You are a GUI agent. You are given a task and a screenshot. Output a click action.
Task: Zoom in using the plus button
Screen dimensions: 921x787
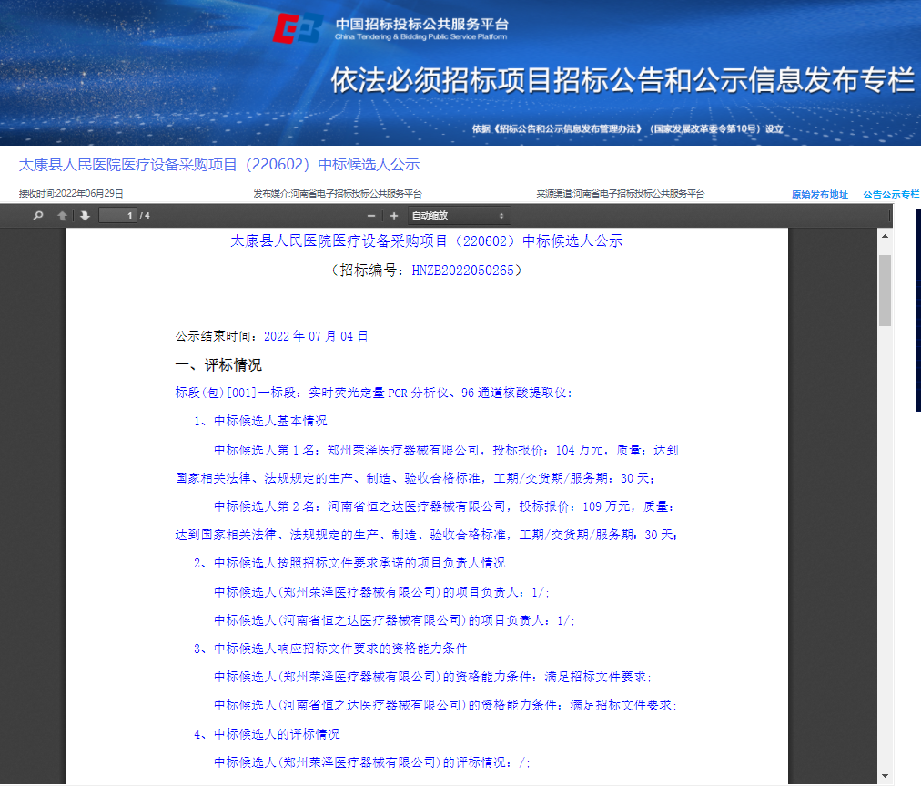pyautogui.click(x=394, y=216)
